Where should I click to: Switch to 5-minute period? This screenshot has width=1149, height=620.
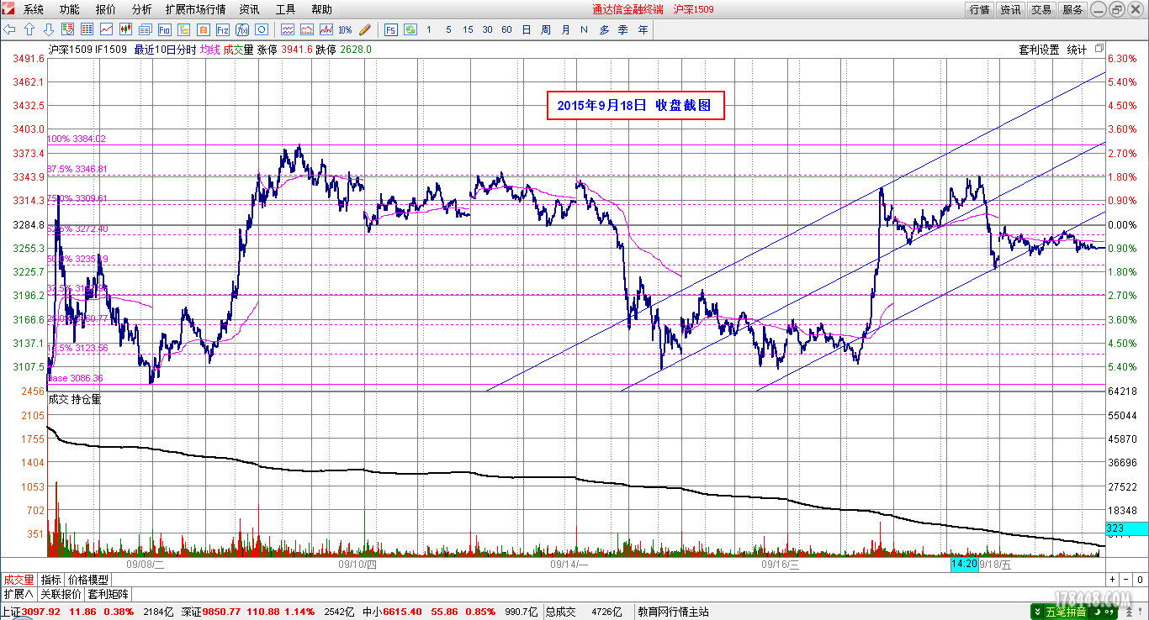coord(448,29)
